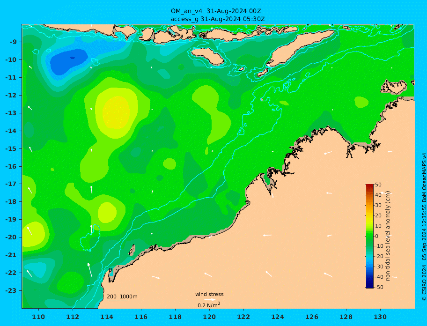This screenshot has height=326, width=427.
Task: Click the "0.2 N/m2" scale text
Action: coord(209,305)
